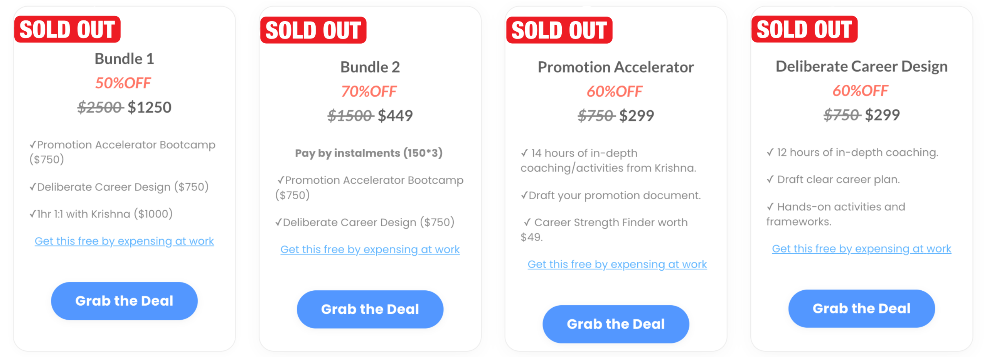The height and width of the screenshot is (357, 987).
Task: Click the Deliberate Career Design heading
Action: tap(861, 66)
